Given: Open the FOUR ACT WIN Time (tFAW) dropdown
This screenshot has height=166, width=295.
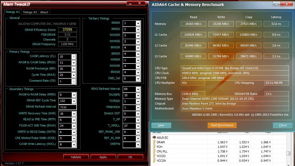Looking at the screenshot, I should (x=74, y=126).
